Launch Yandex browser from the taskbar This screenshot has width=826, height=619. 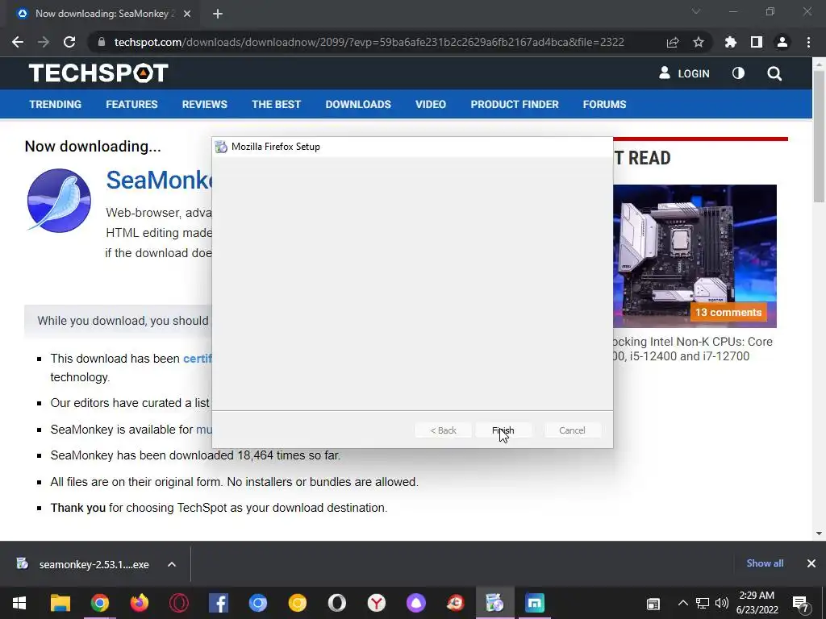click(x=376, y=603)
